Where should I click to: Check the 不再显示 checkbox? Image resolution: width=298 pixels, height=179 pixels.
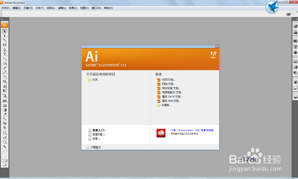coord(87,147)
